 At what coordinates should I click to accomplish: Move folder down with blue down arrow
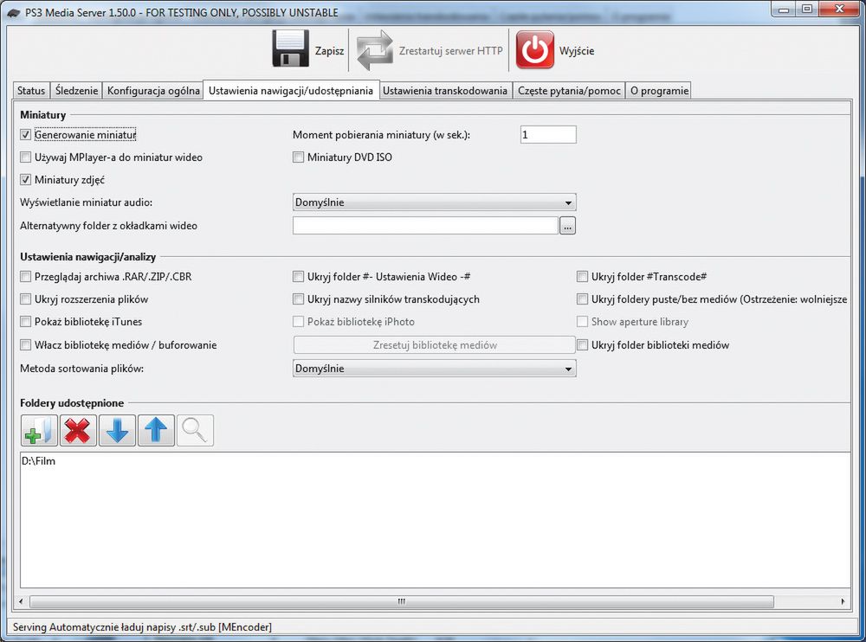pyautogui.click(x=117, y=431)
